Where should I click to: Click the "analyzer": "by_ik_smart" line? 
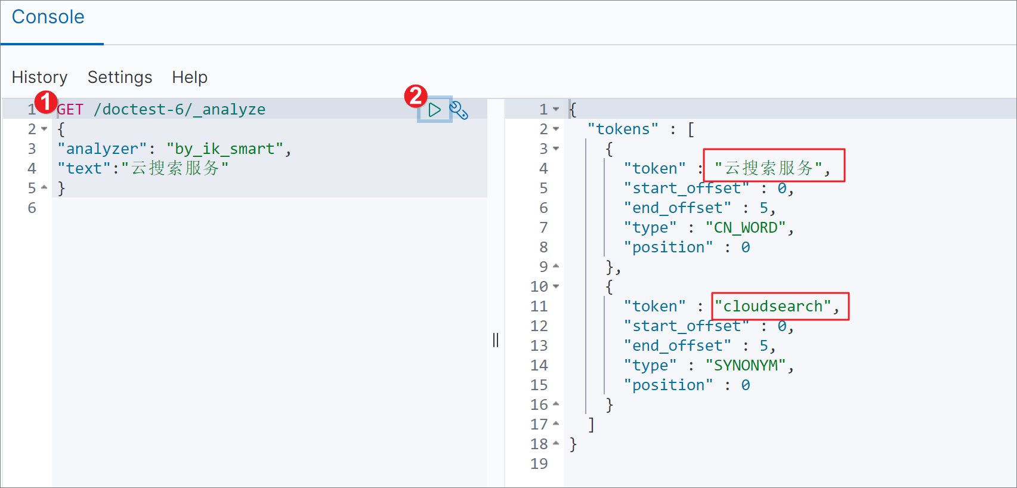tap(174, 149)
